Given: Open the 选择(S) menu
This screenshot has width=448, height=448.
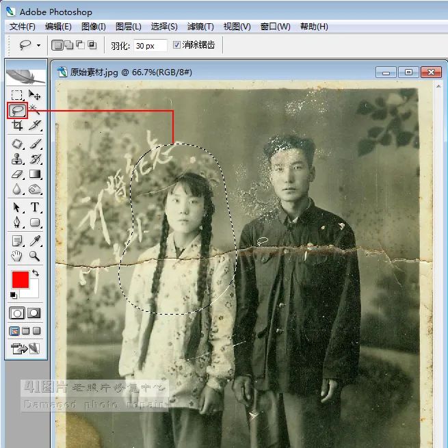Looking at the screenshot, I should (x=164, y=27).
